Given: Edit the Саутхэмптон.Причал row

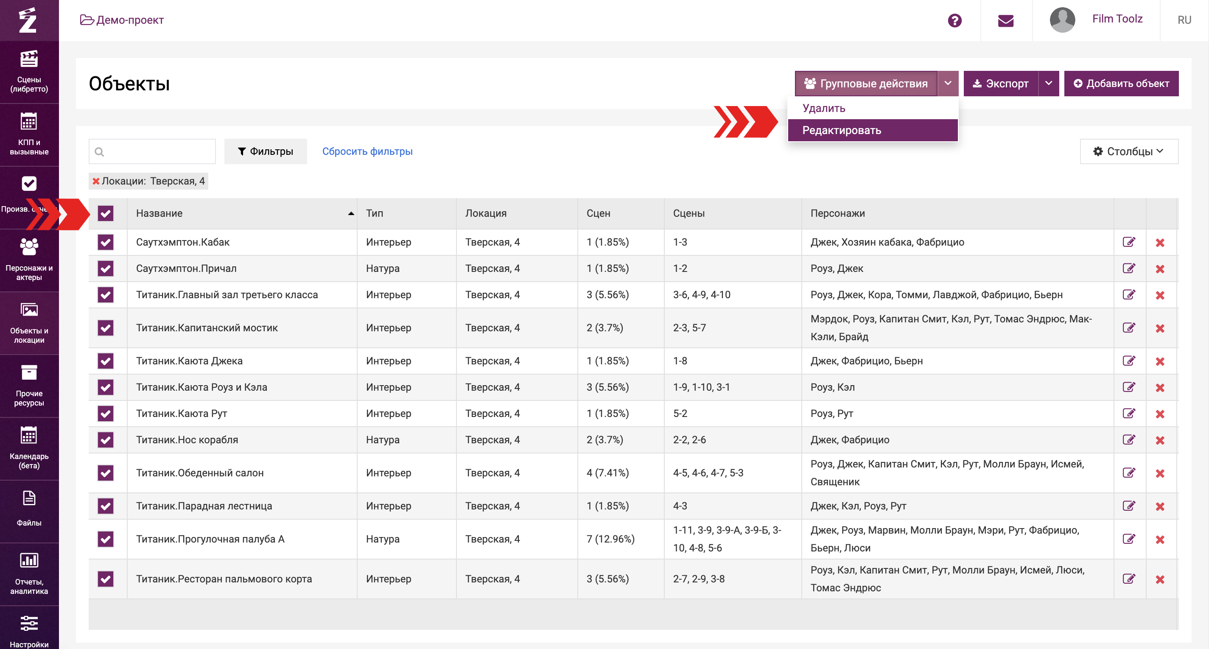Looking at the screenshot, I should tap(1129, 269).
